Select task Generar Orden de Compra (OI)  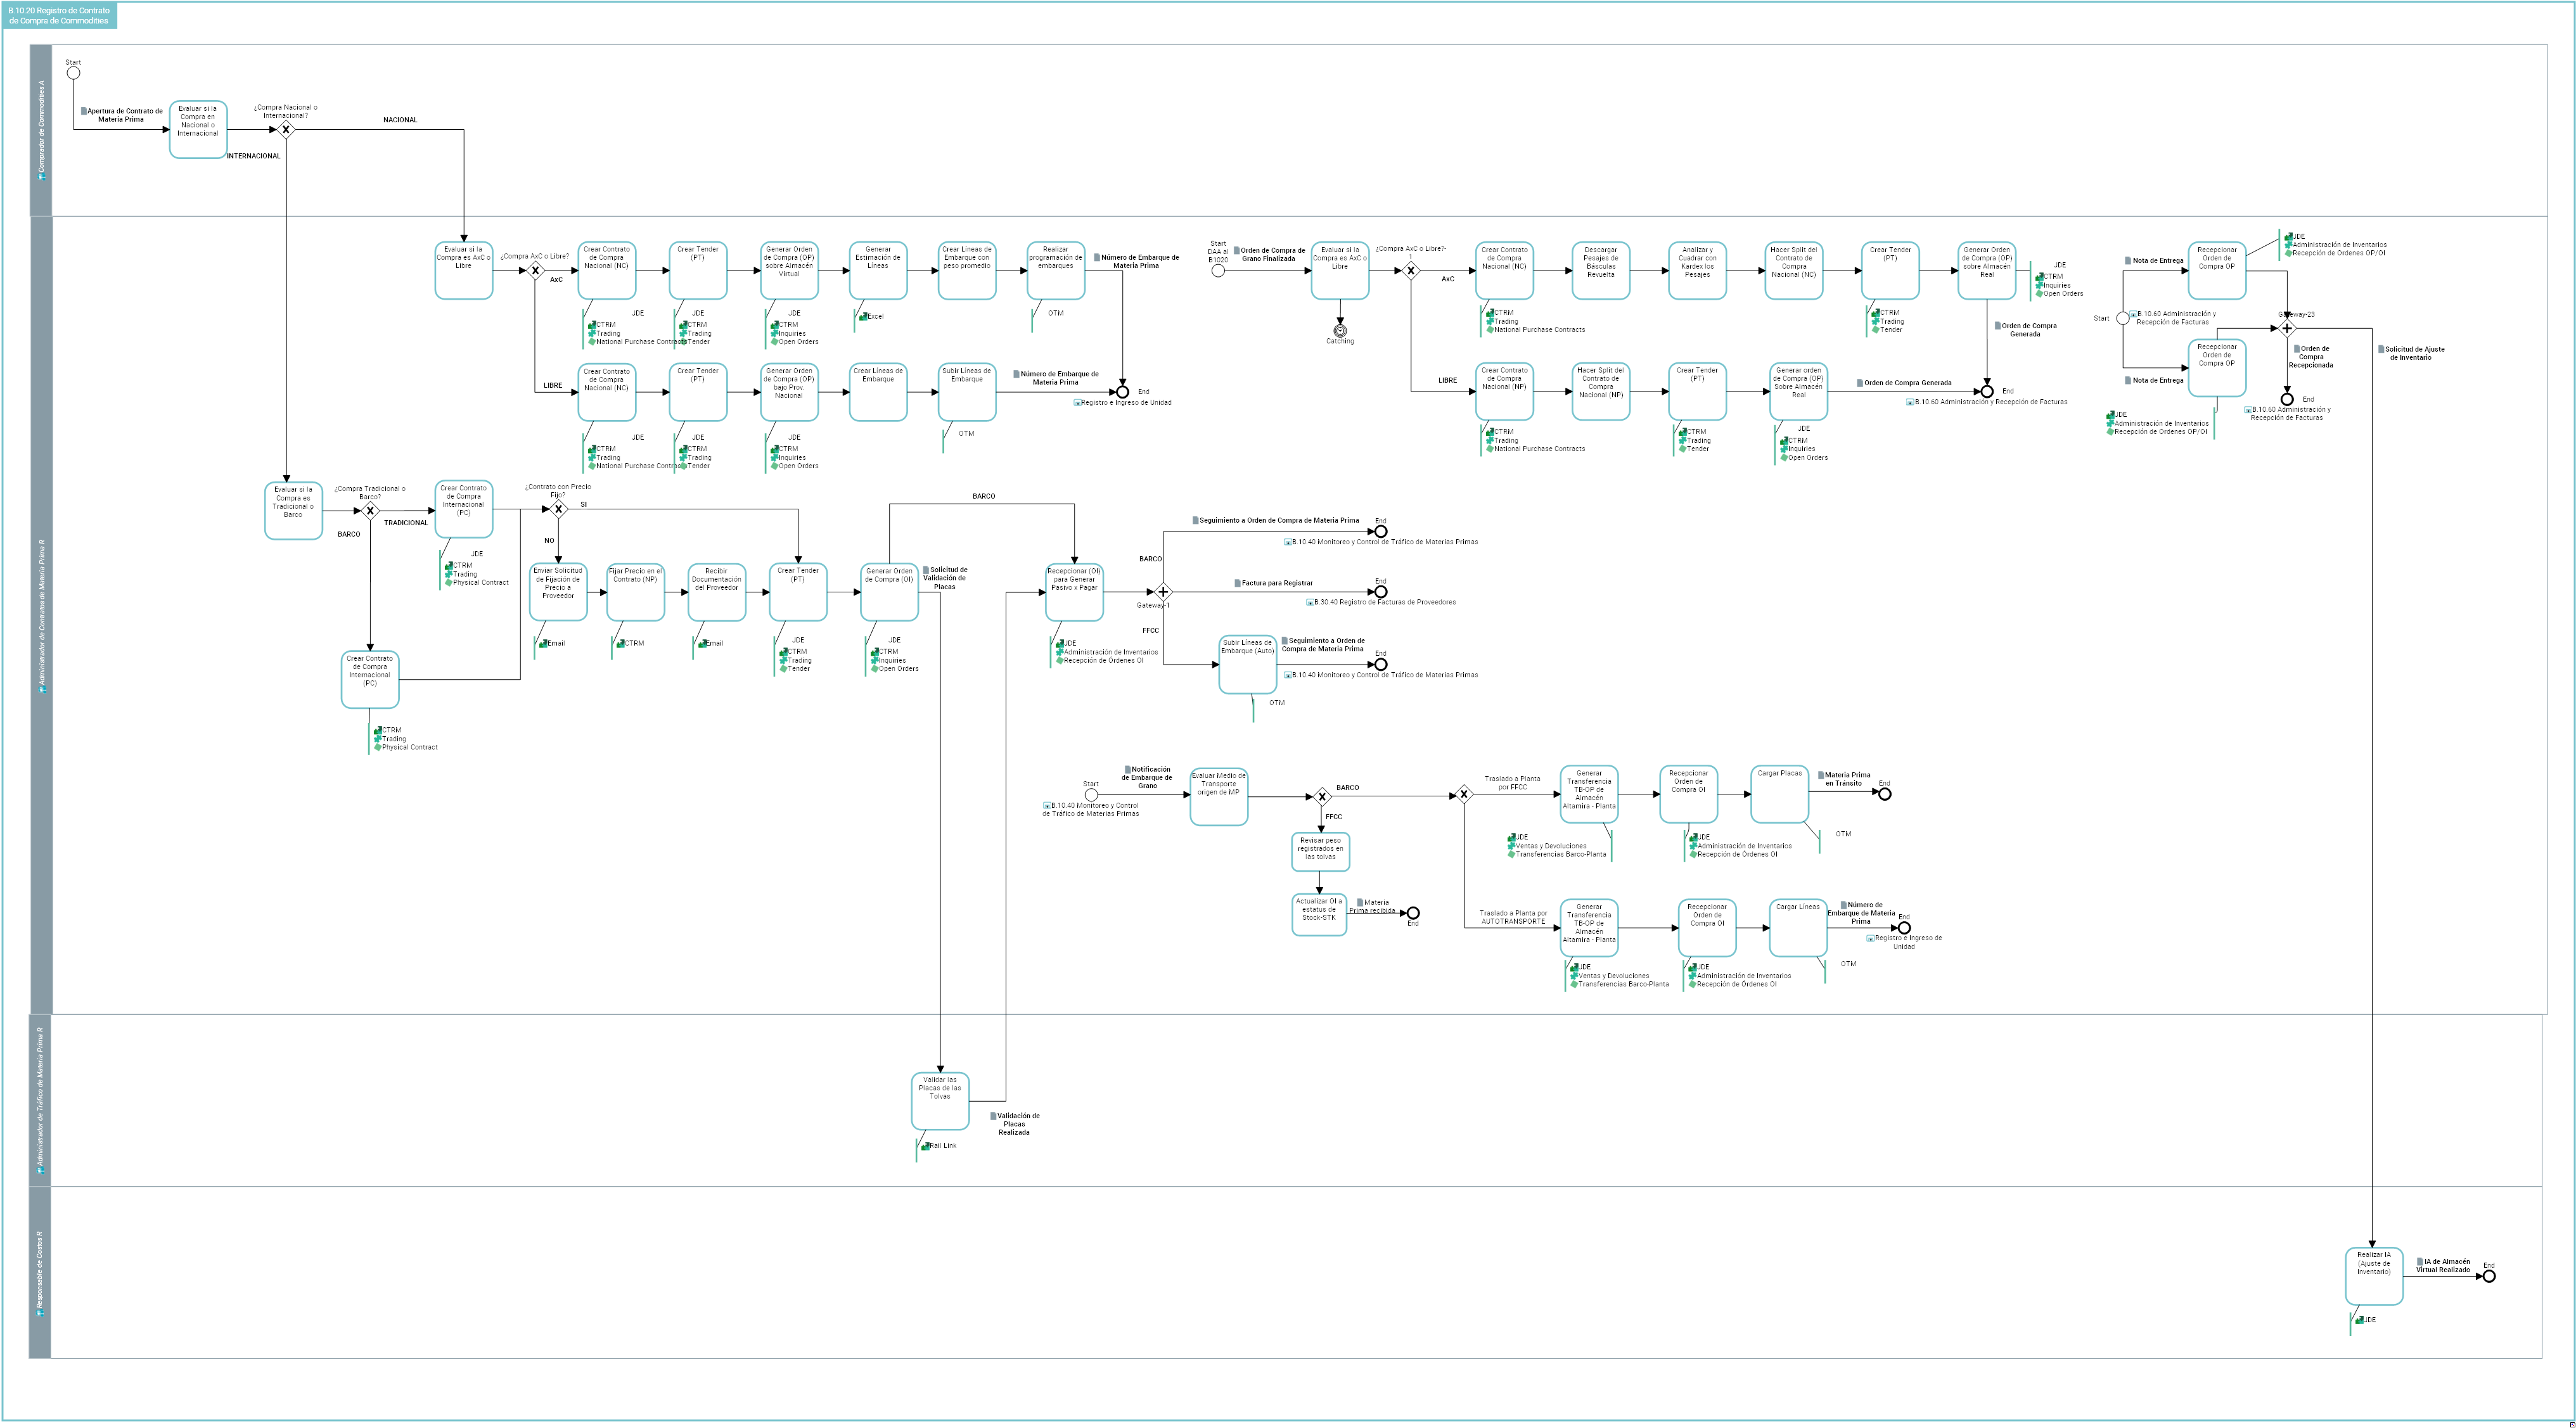point(889,592)
